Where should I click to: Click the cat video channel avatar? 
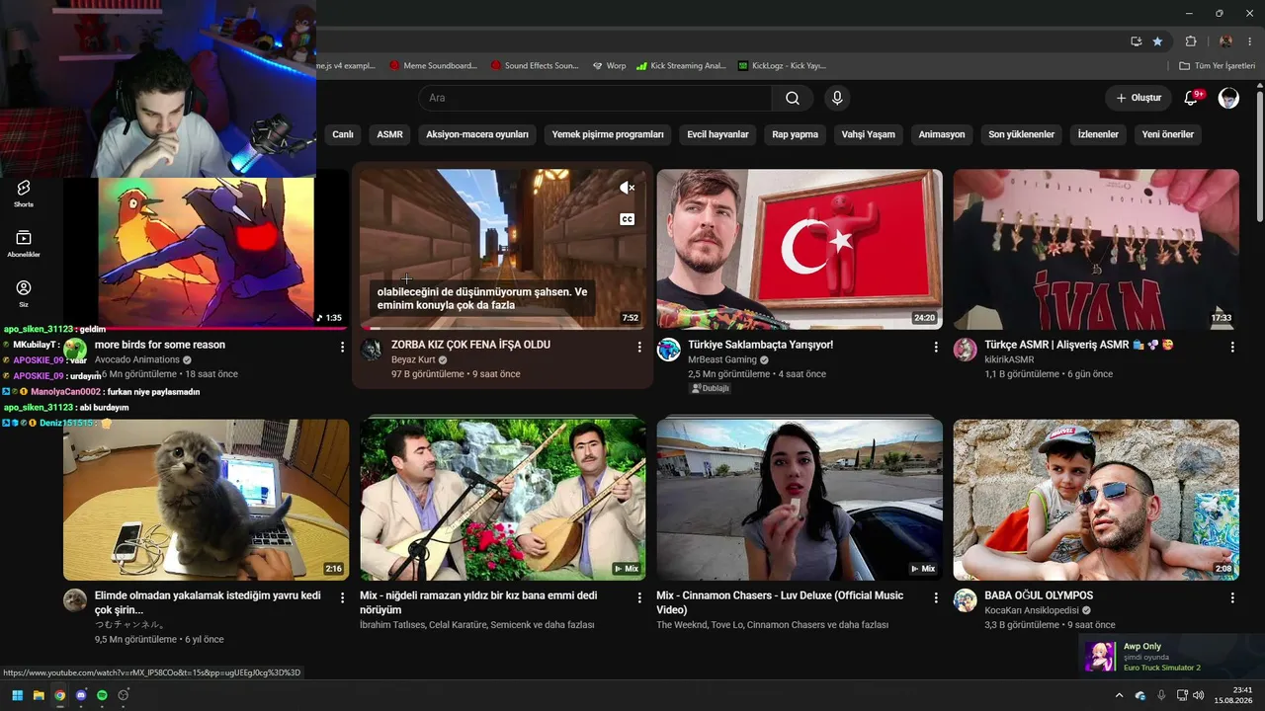(x=75, y=600)
